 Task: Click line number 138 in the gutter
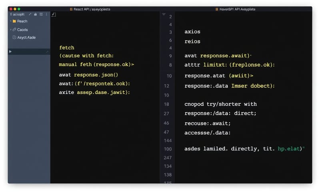click(x=168, y=175)
